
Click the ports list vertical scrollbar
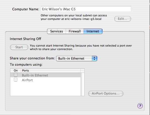coord(83,84)
